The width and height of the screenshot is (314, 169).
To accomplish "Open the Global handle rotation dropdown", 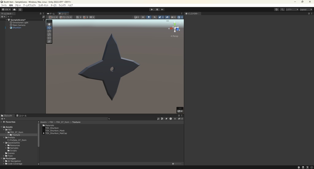I will (x=66, y=17).
